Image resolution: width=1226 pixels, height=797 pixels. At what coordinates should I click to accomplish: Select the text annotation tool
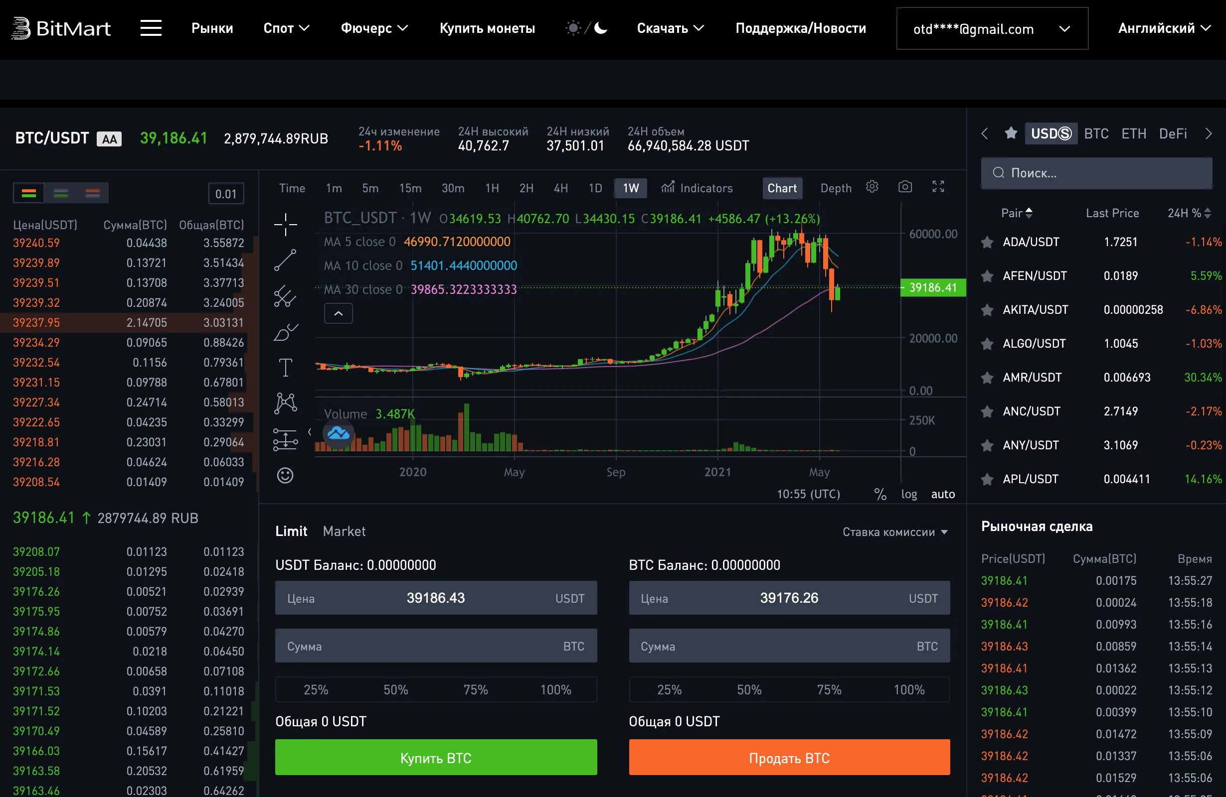[285, 368]
